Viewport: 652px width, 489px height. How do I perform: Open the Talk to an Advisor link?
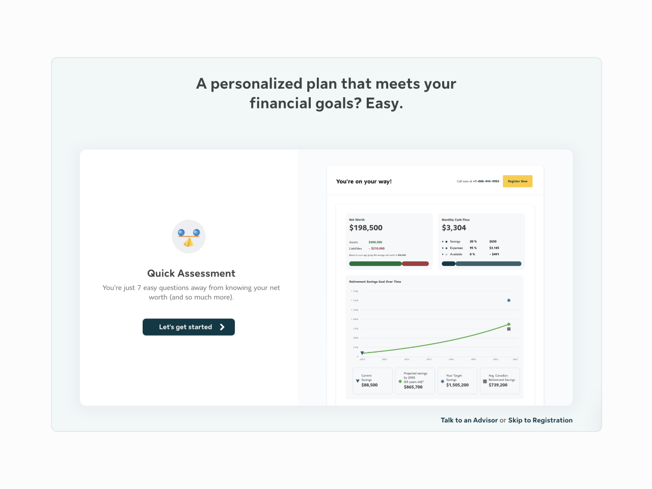pyautogui.click(x=469, y=420)
